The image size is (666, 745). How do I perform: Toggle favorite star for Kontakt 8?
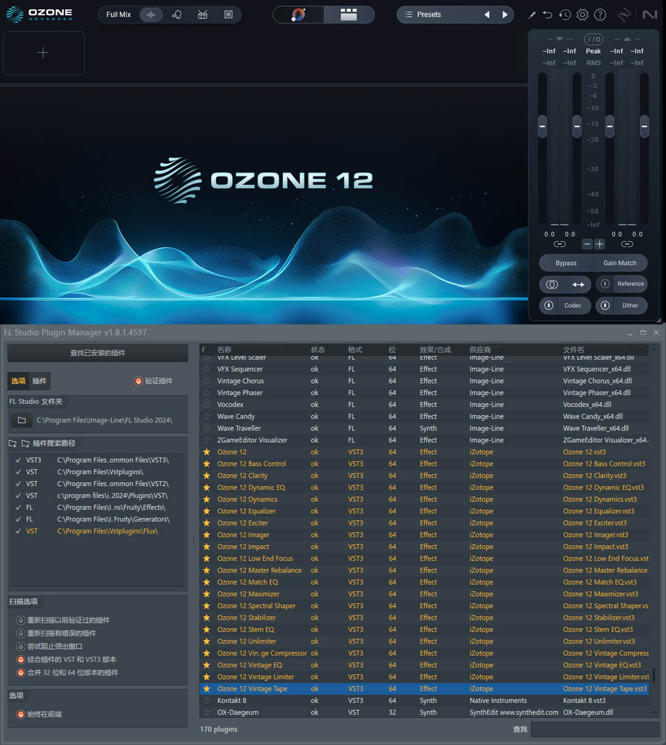point(207,701)
